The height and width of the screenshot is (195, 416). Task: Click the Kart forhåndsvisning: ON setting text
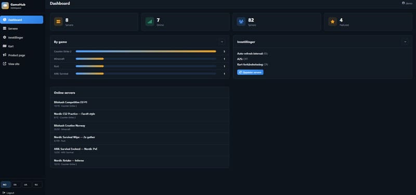click(252, 64)
